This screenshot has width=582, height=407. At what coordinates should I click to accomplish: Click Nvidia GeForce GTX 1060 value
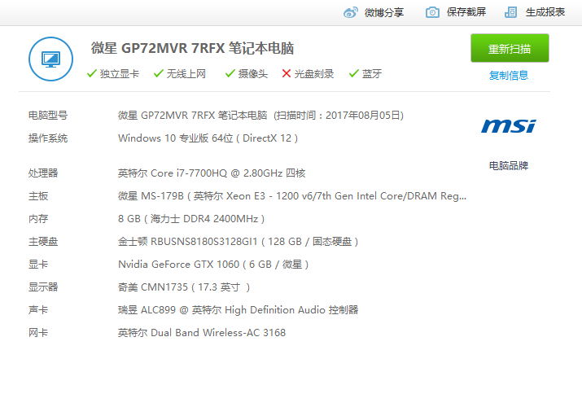(x=213, y=265)
